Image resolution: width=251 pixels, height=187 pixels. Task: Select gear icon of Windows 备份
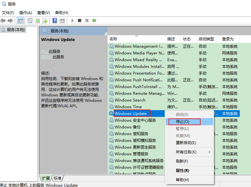(x=111, y=127)
